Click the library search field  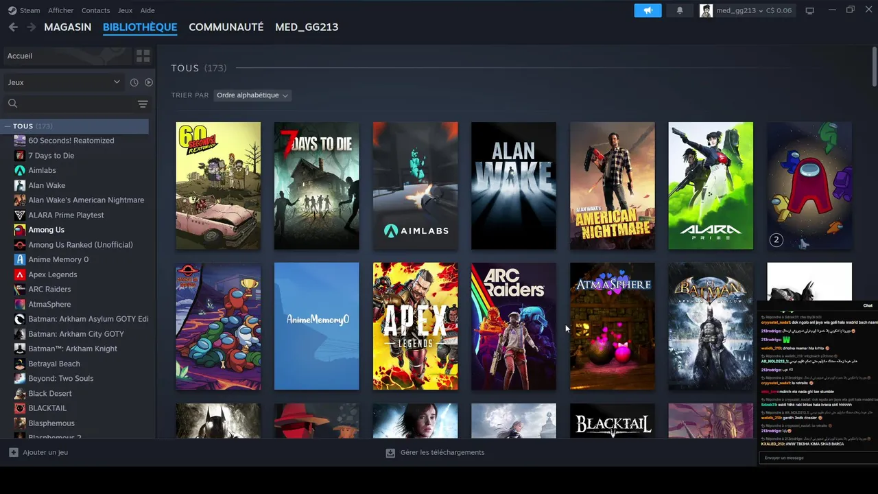(69, 104)
